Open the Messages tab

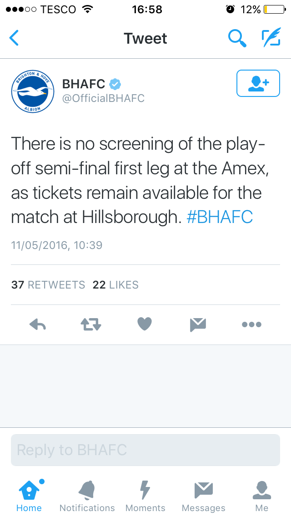203,495
